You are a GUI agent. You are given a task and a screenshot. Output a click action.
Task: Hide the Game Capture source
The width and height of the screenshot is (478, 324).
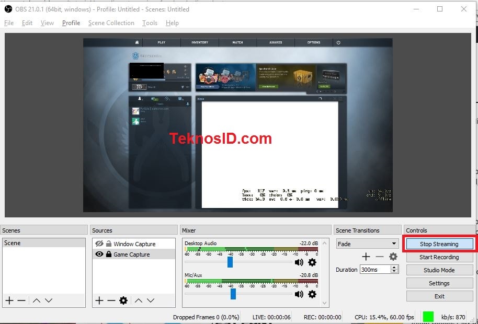pos(99,254)
